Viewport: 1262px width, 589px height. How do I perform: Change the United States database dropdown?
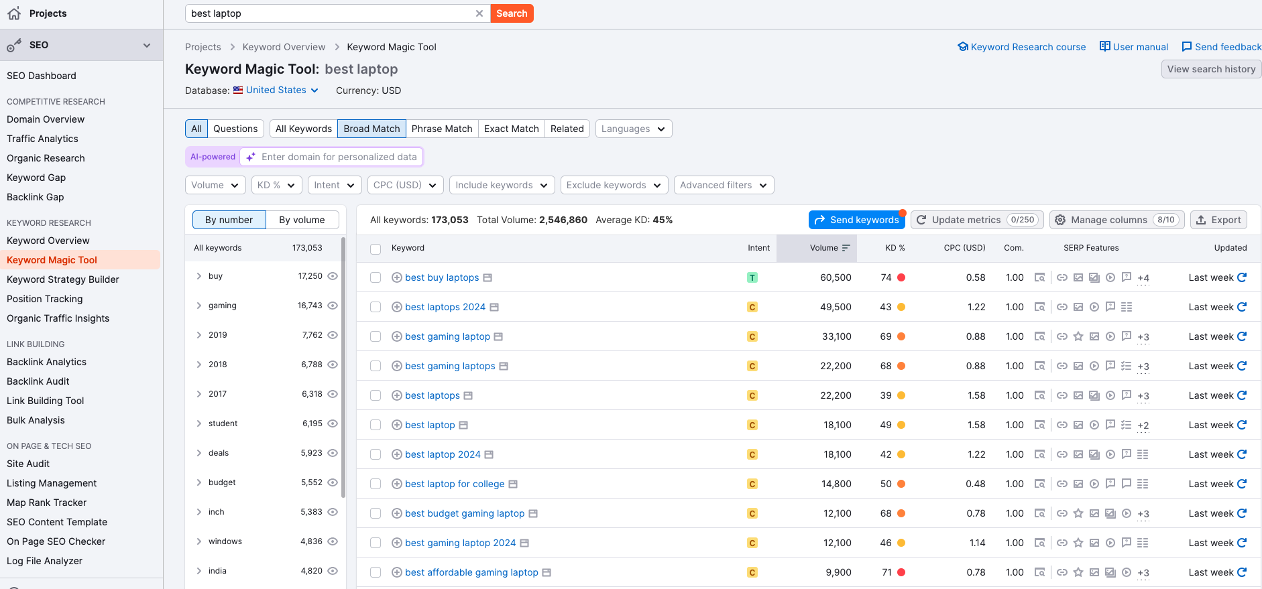pos(276,90)
